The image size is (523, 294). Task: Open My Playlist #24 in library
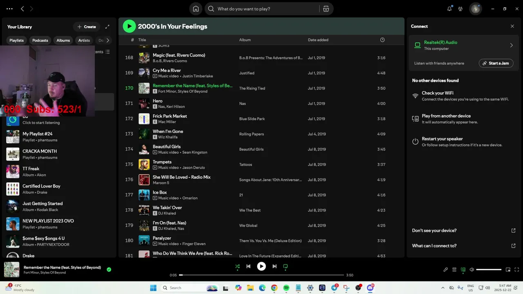tap(59, 137)
